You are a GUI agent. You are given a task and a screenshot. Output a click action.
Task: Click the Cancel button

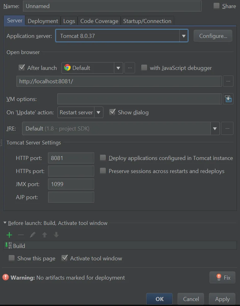[x=191, y=299]
